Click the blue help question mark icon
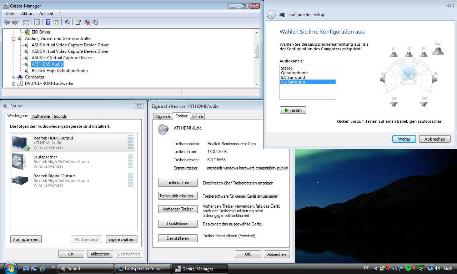 [48, 22]
